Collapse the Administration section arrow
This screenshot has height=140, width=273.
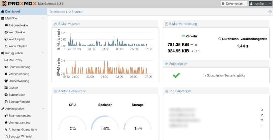[x=43, y=109]
